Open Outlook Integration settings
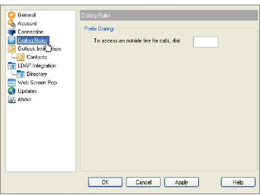This screenshot has height=195, width=260. [x=39, y=48]
